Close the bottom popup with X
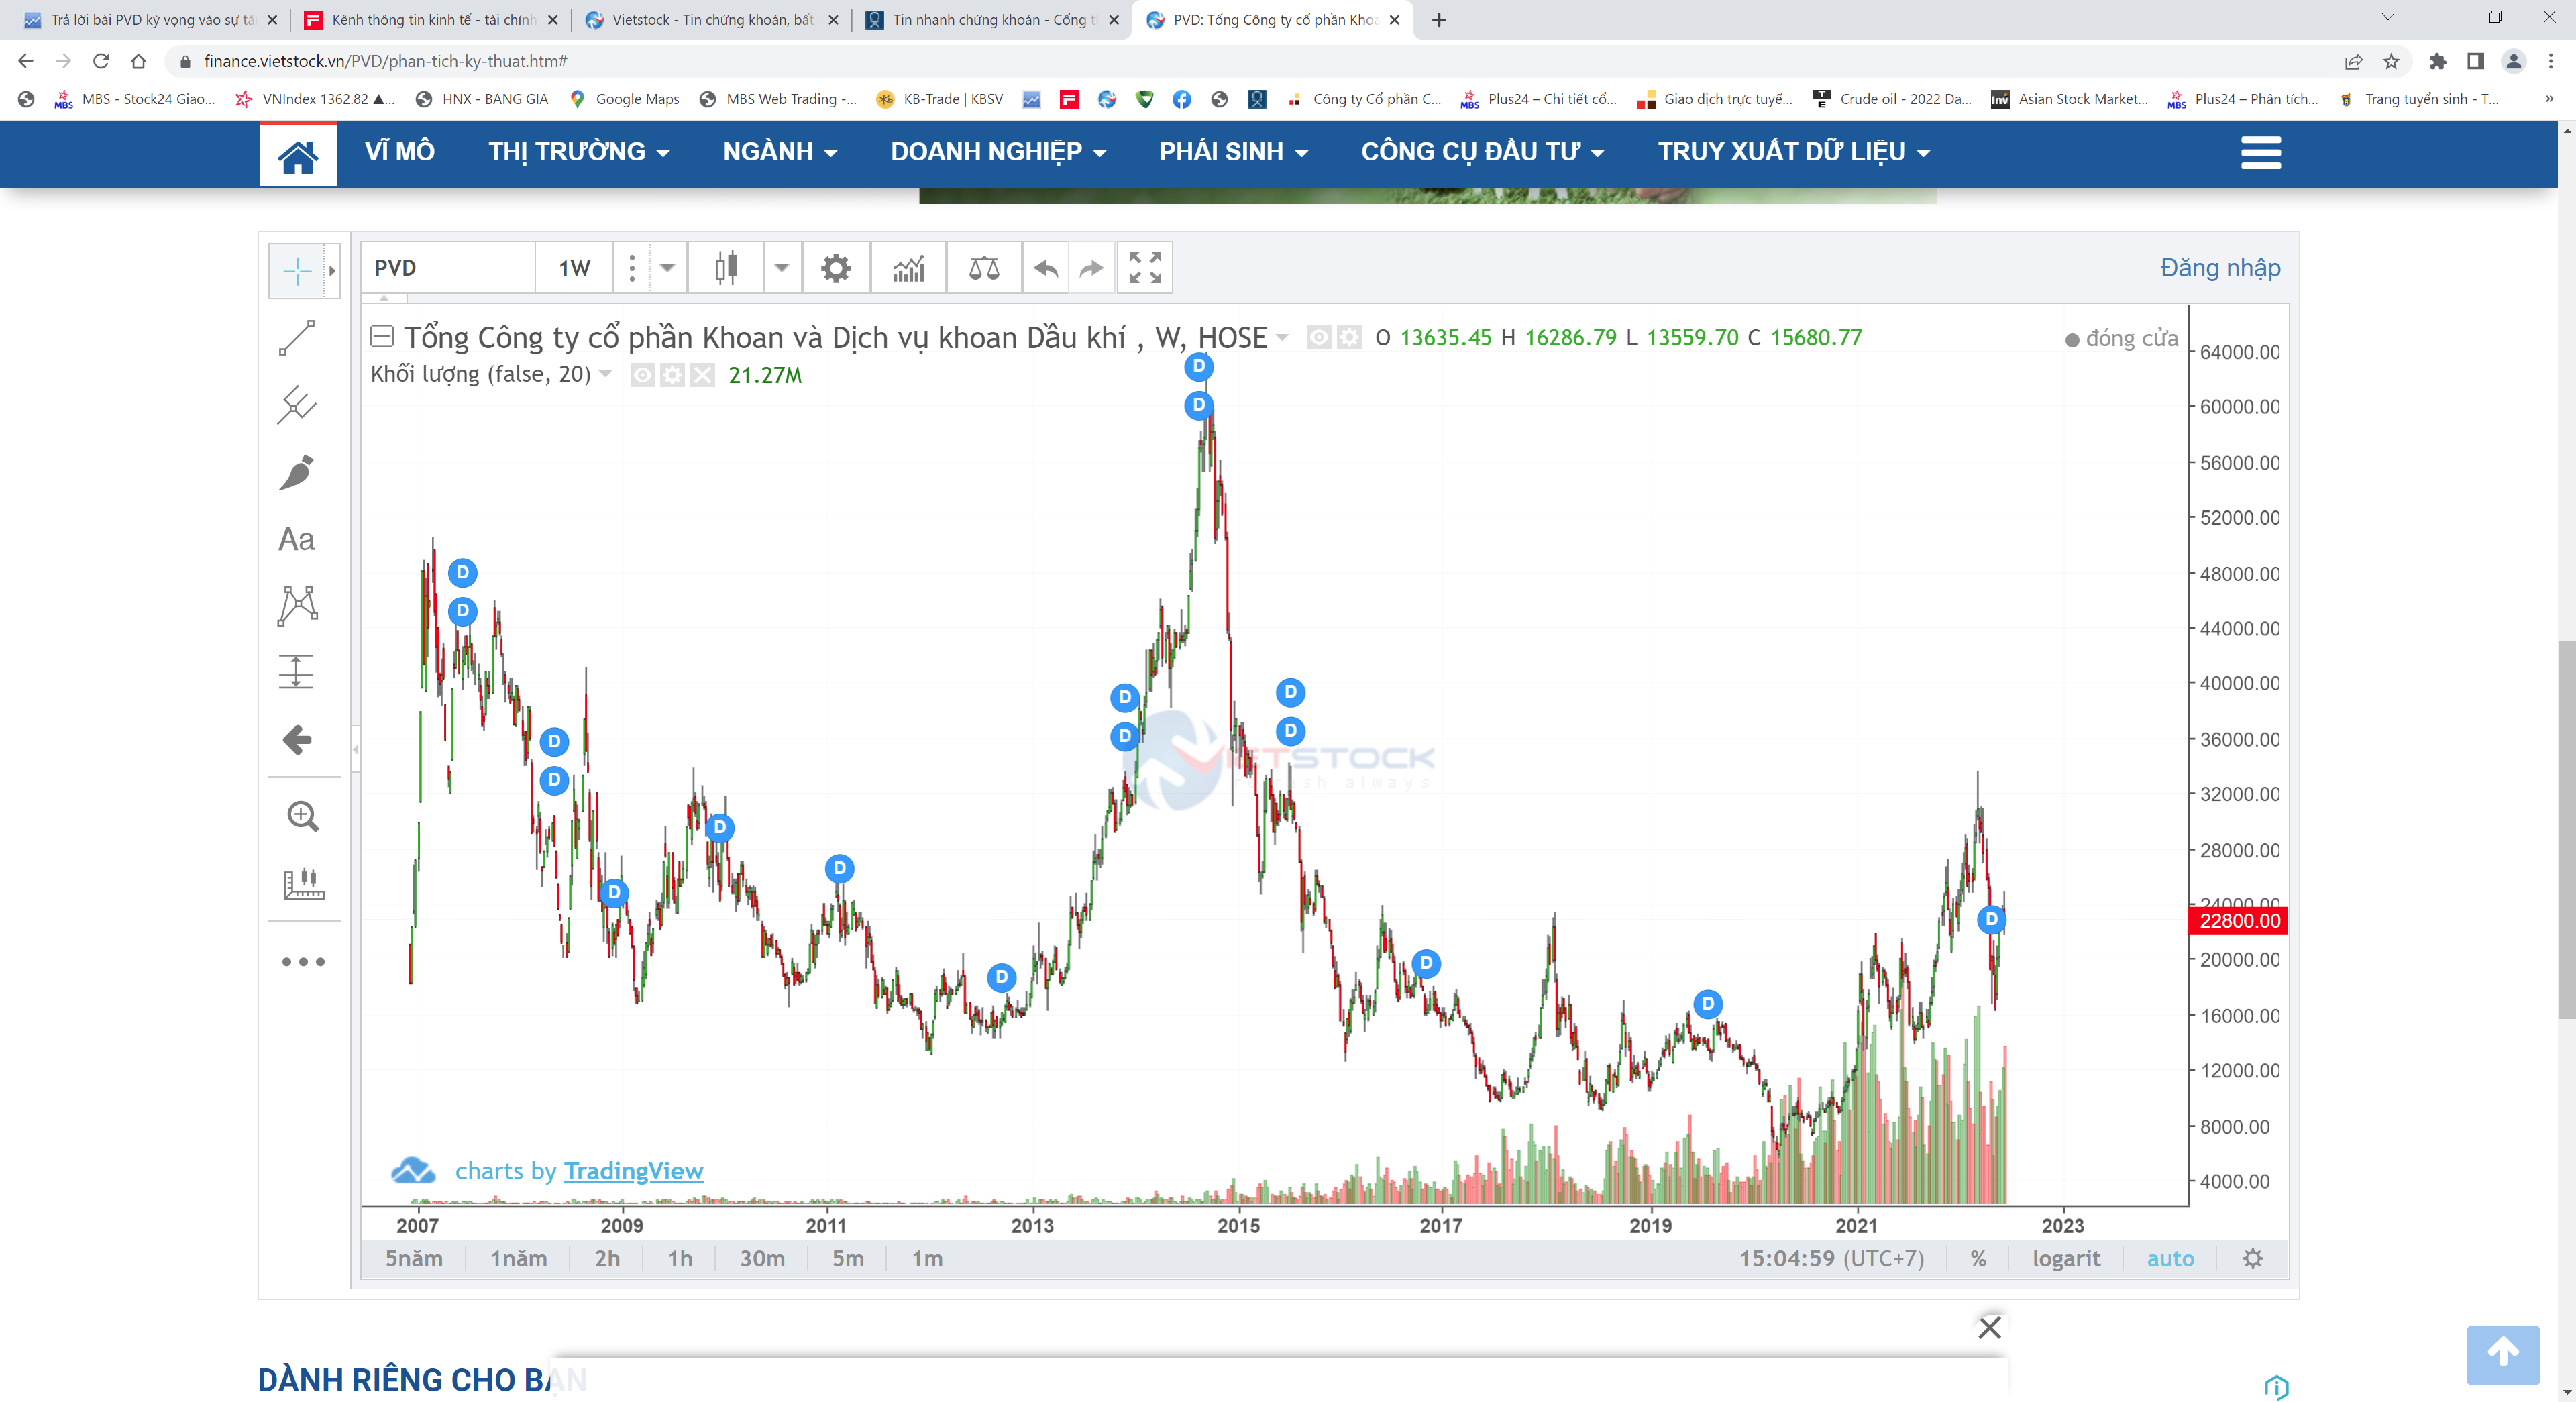 point(1989,1327)
